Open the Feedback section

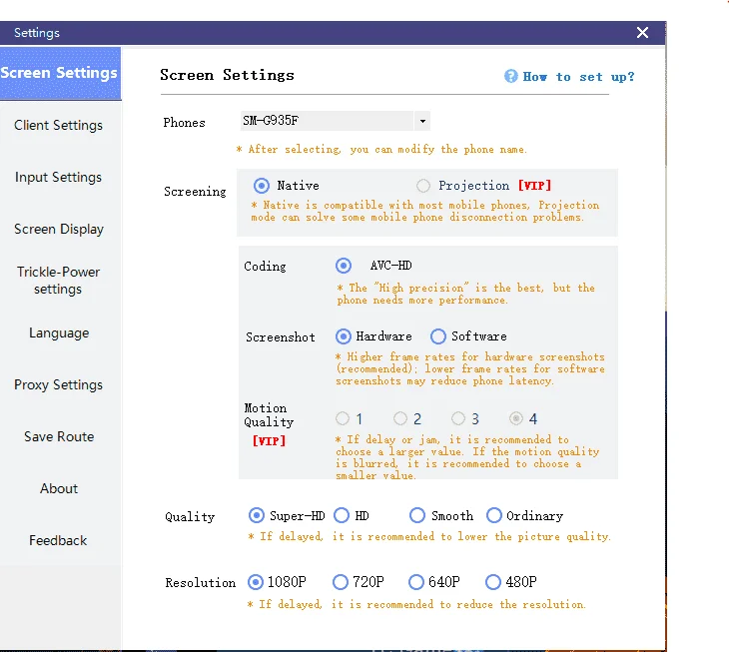tap(59, 540)
